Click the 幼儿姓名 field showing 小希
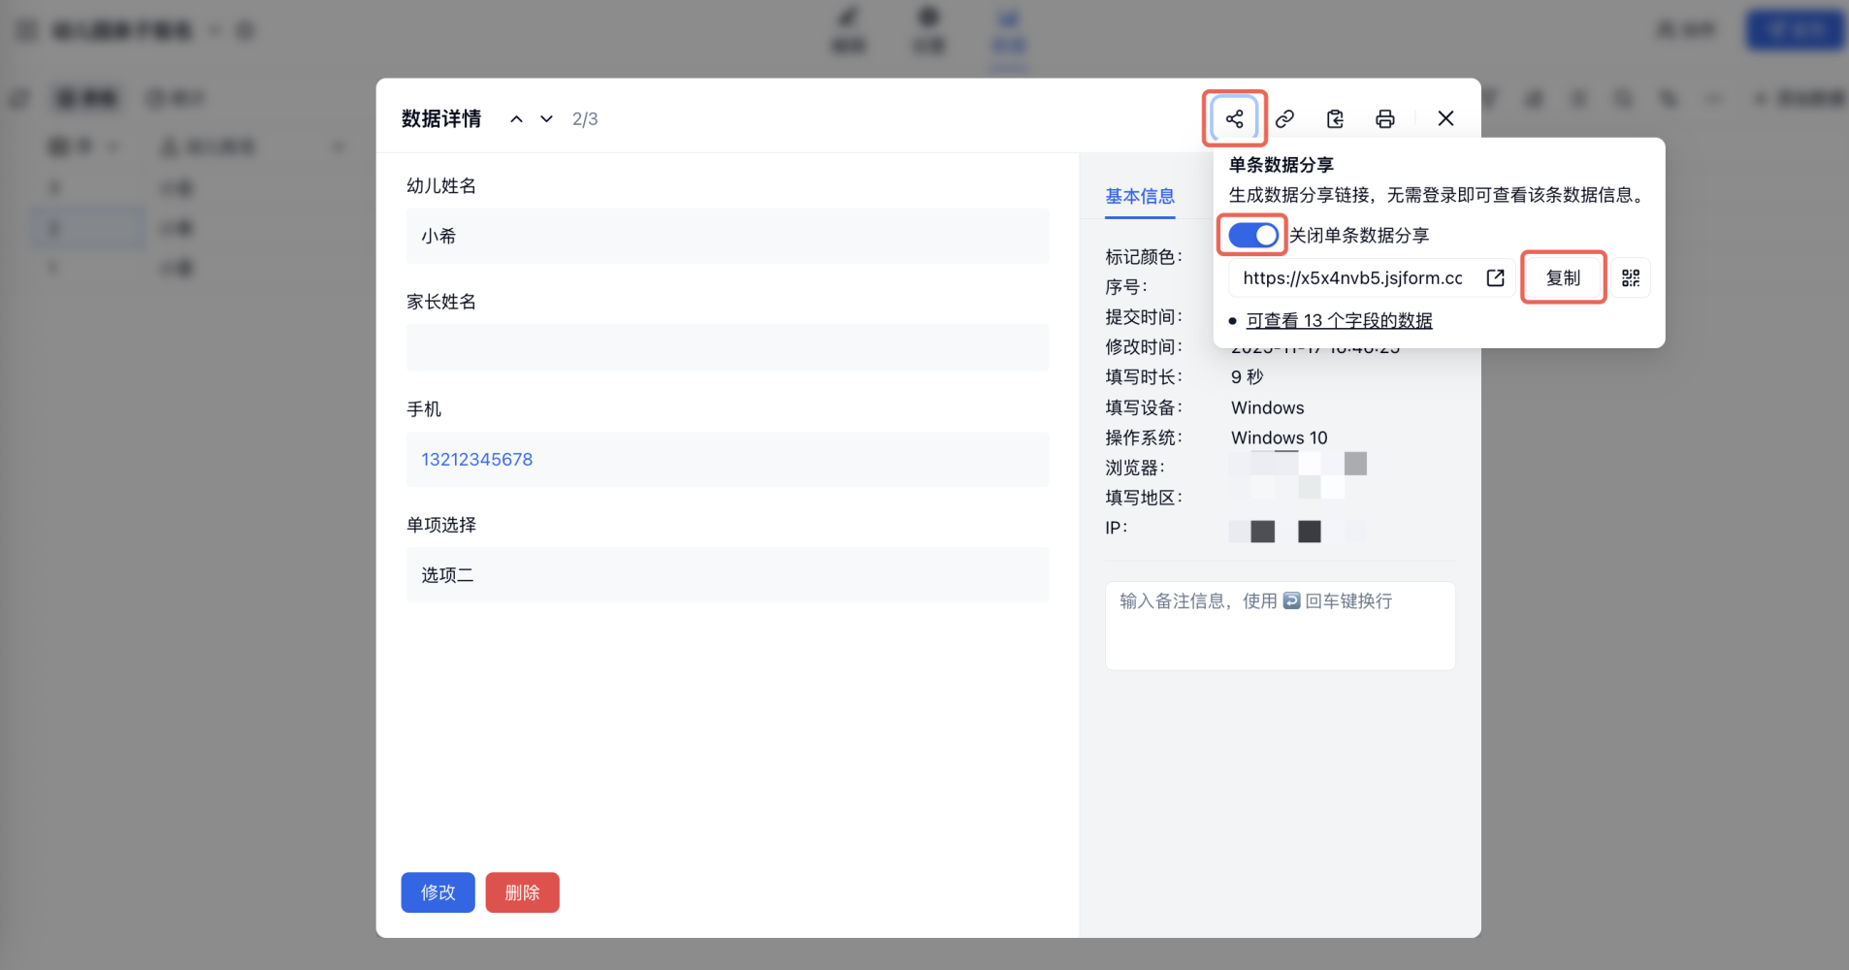1849x970 pixels. 727,236
